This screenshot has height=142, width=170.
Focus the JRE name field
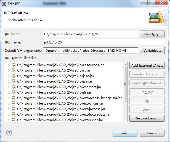pos(104,42)
